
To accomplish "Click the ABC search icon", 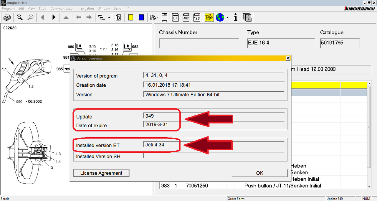I will pos(186,18).
